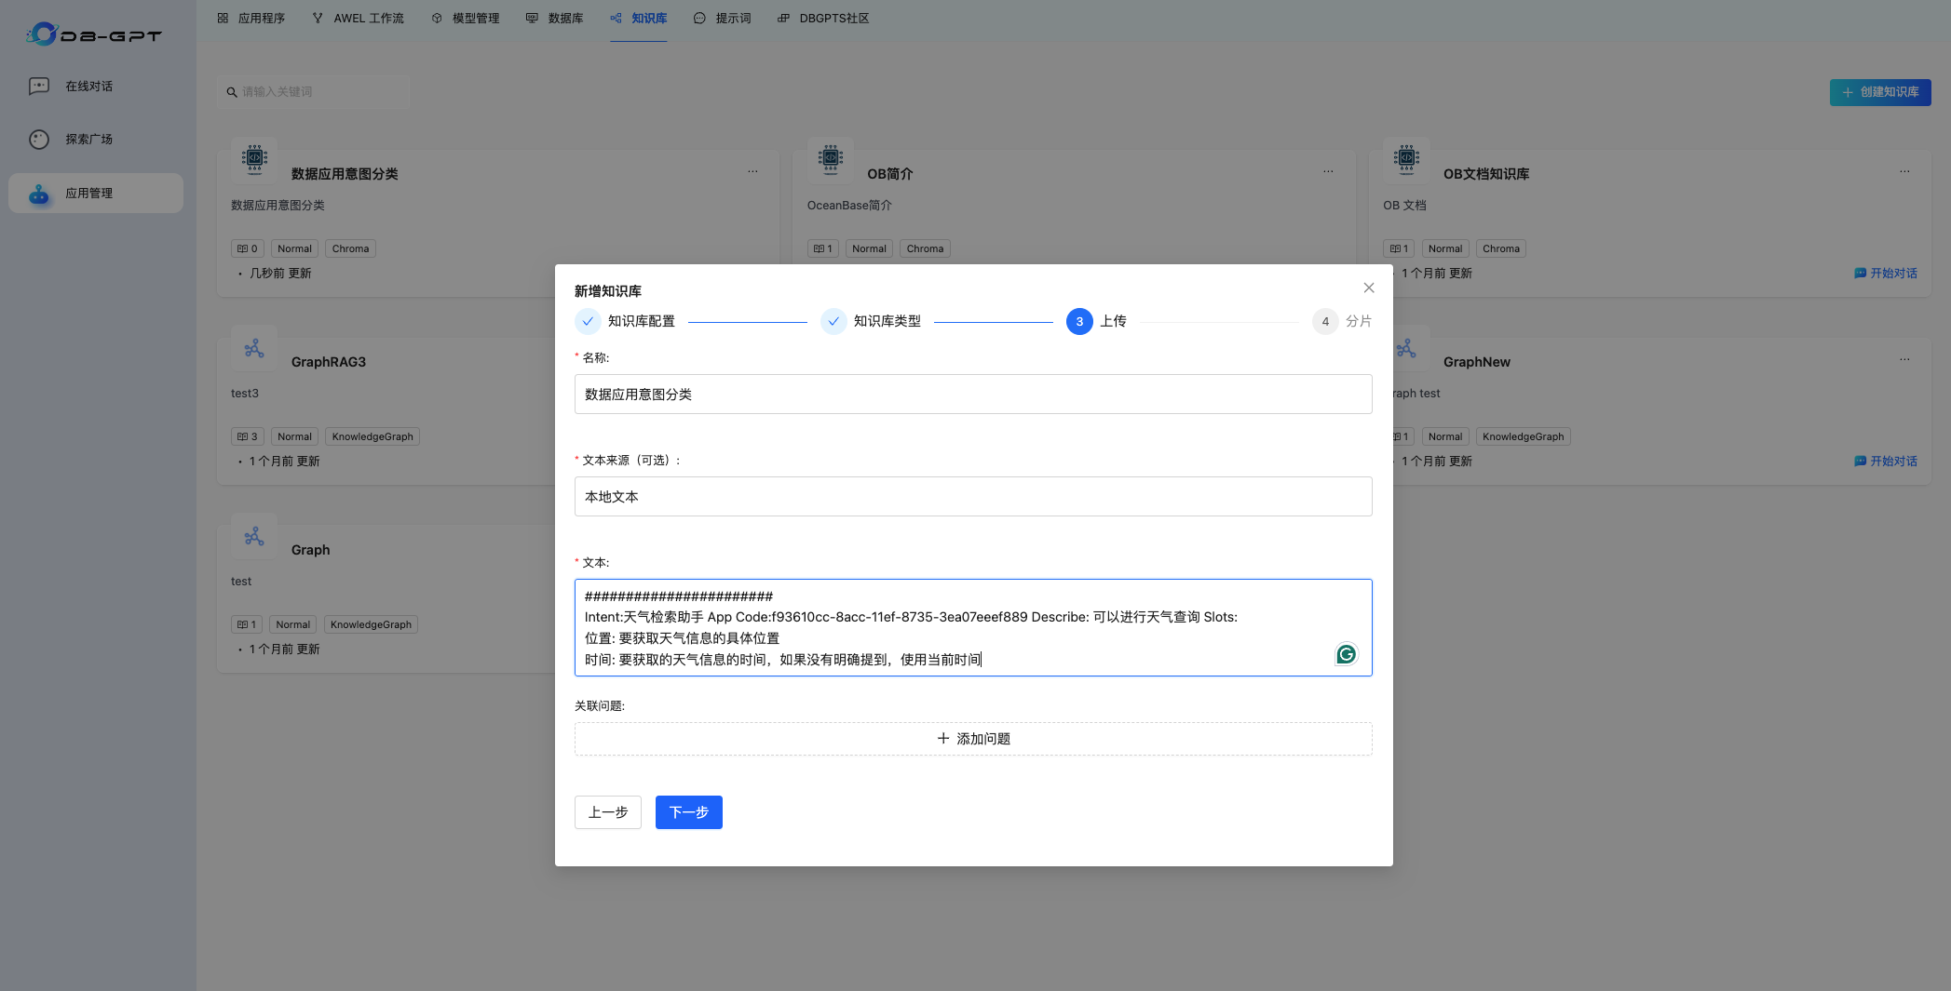Click the 在线对话 sidebar label
Image resolution: width=1951 pixels, height=991 pixels.
click(x=89, y=87)
